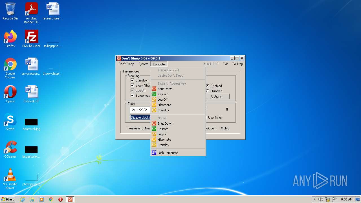Open the anyoneteen Word document
361x203 pixels.
tap(31, 67)
